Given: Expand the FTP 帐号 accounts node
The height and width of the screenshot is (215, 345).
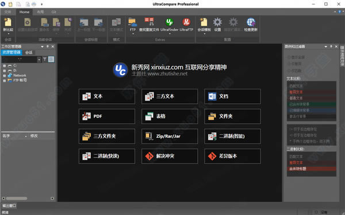Looking at the screenshot, I should point(4,80).
